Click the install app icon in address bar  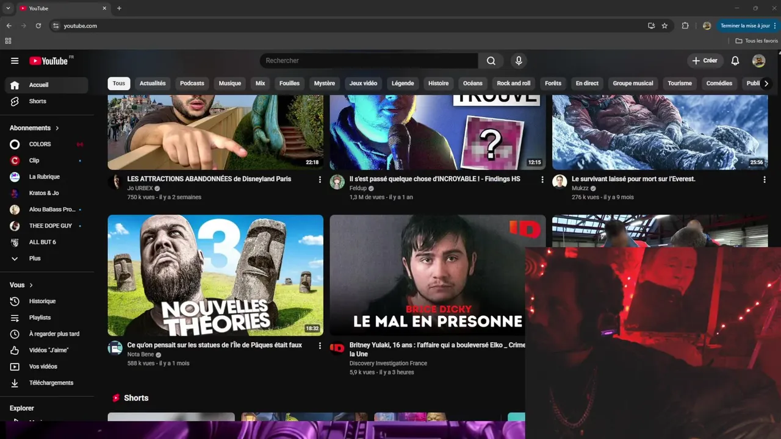(651, 26)
